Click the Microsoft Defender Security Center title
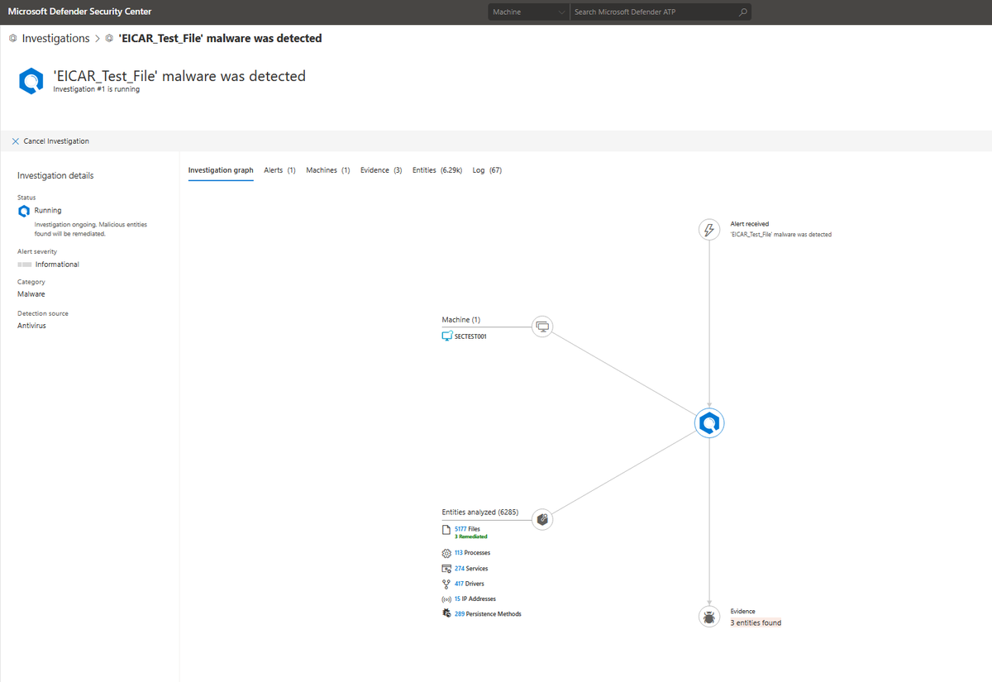 point(79,12)
